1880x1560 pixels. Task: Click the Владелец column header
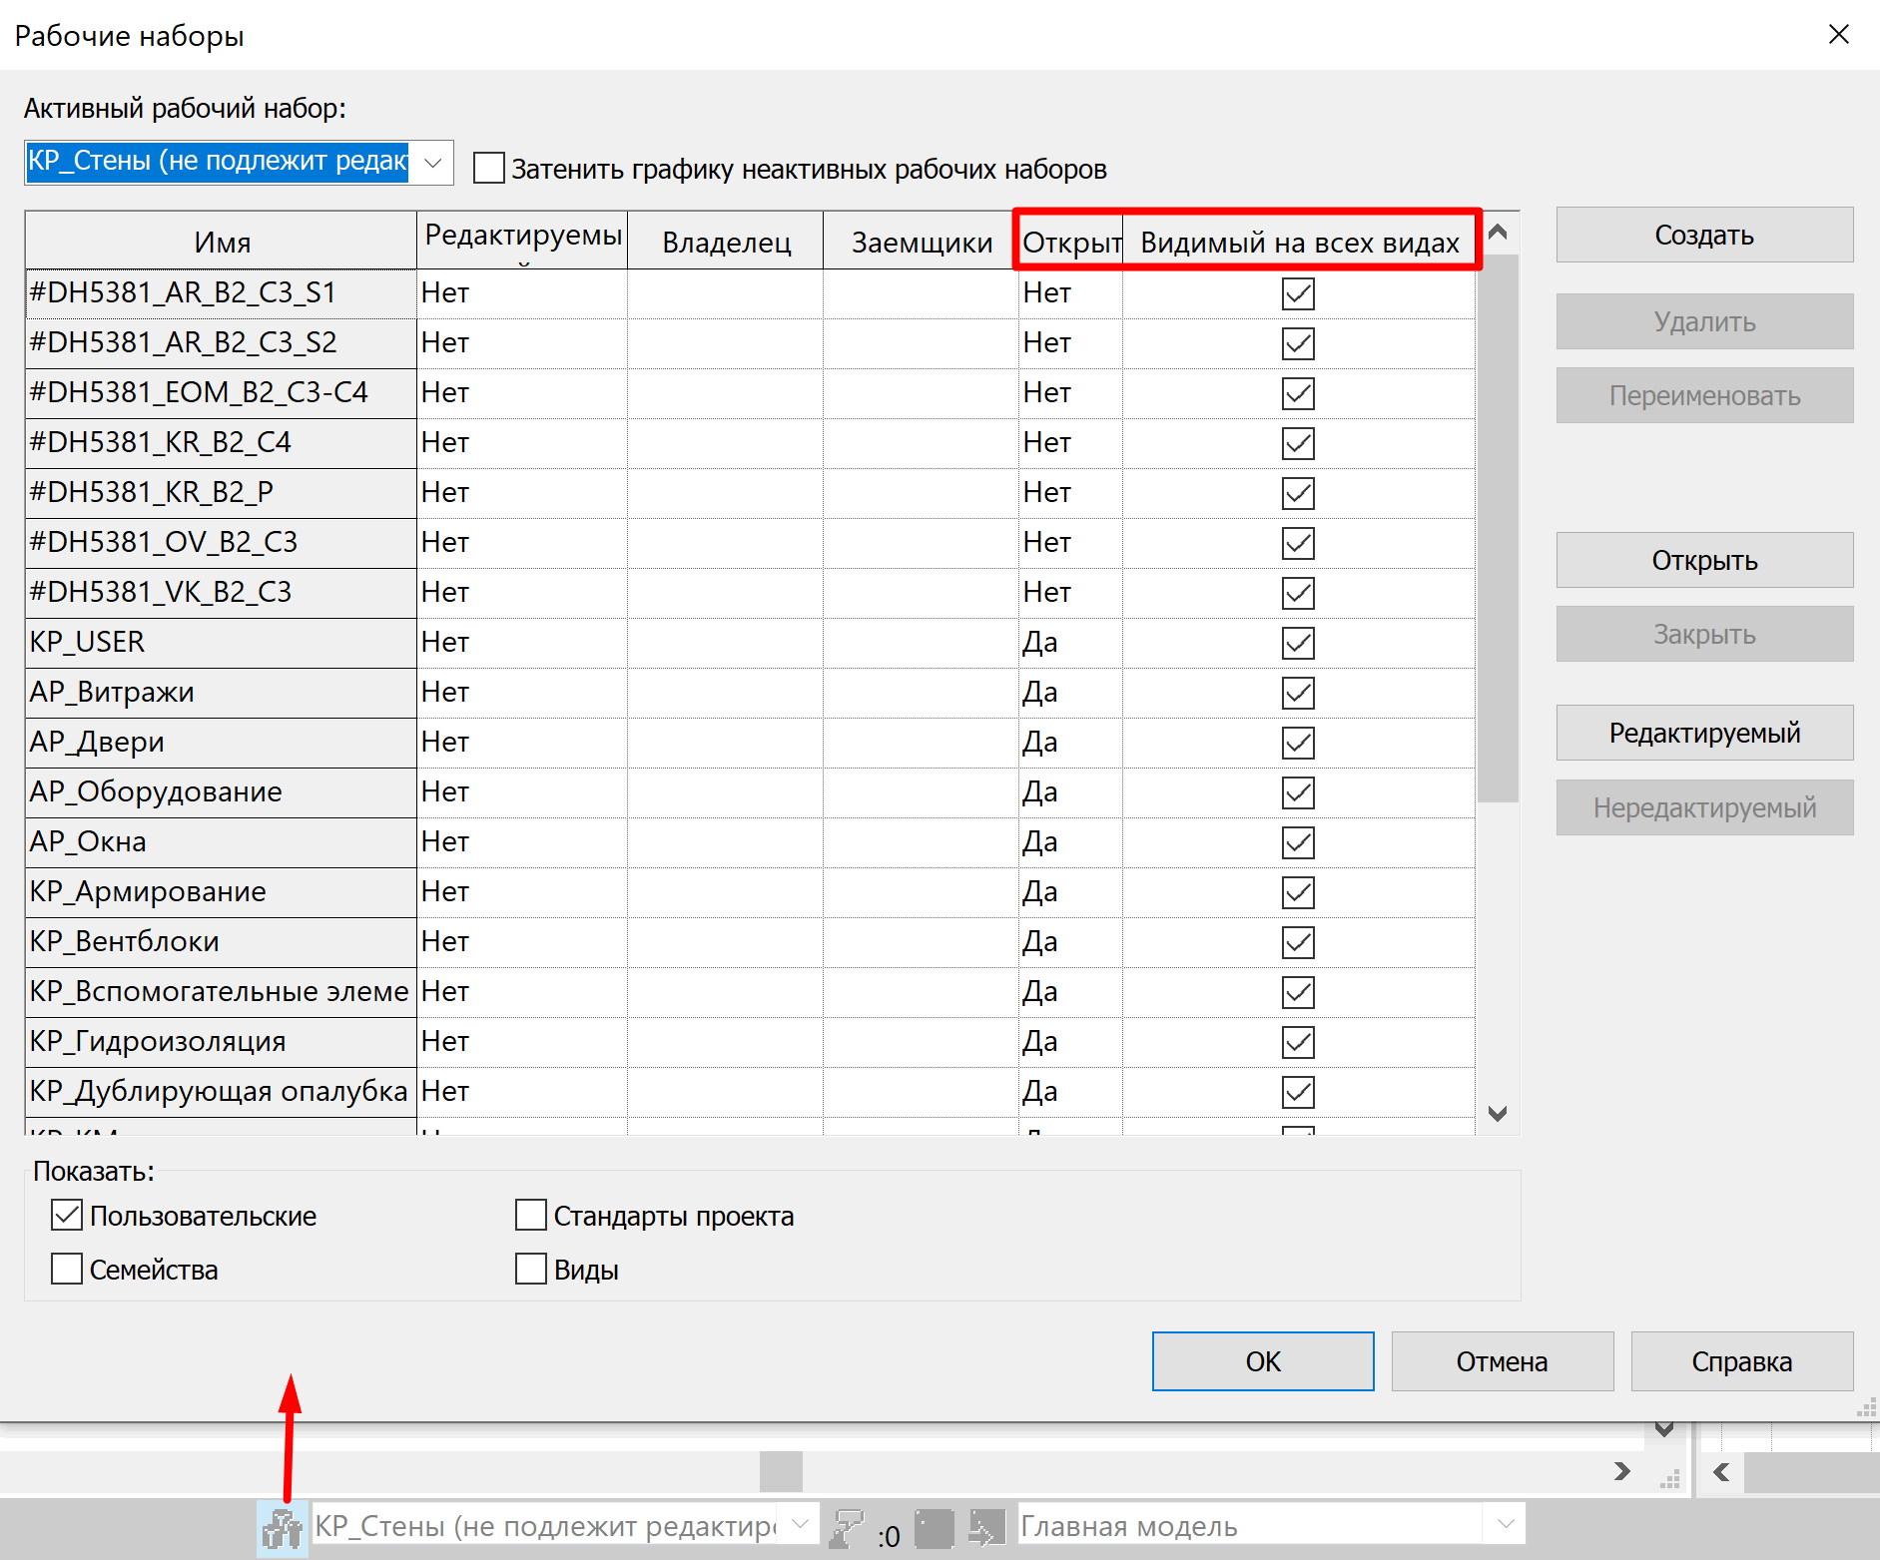click(x=726, y=241)
